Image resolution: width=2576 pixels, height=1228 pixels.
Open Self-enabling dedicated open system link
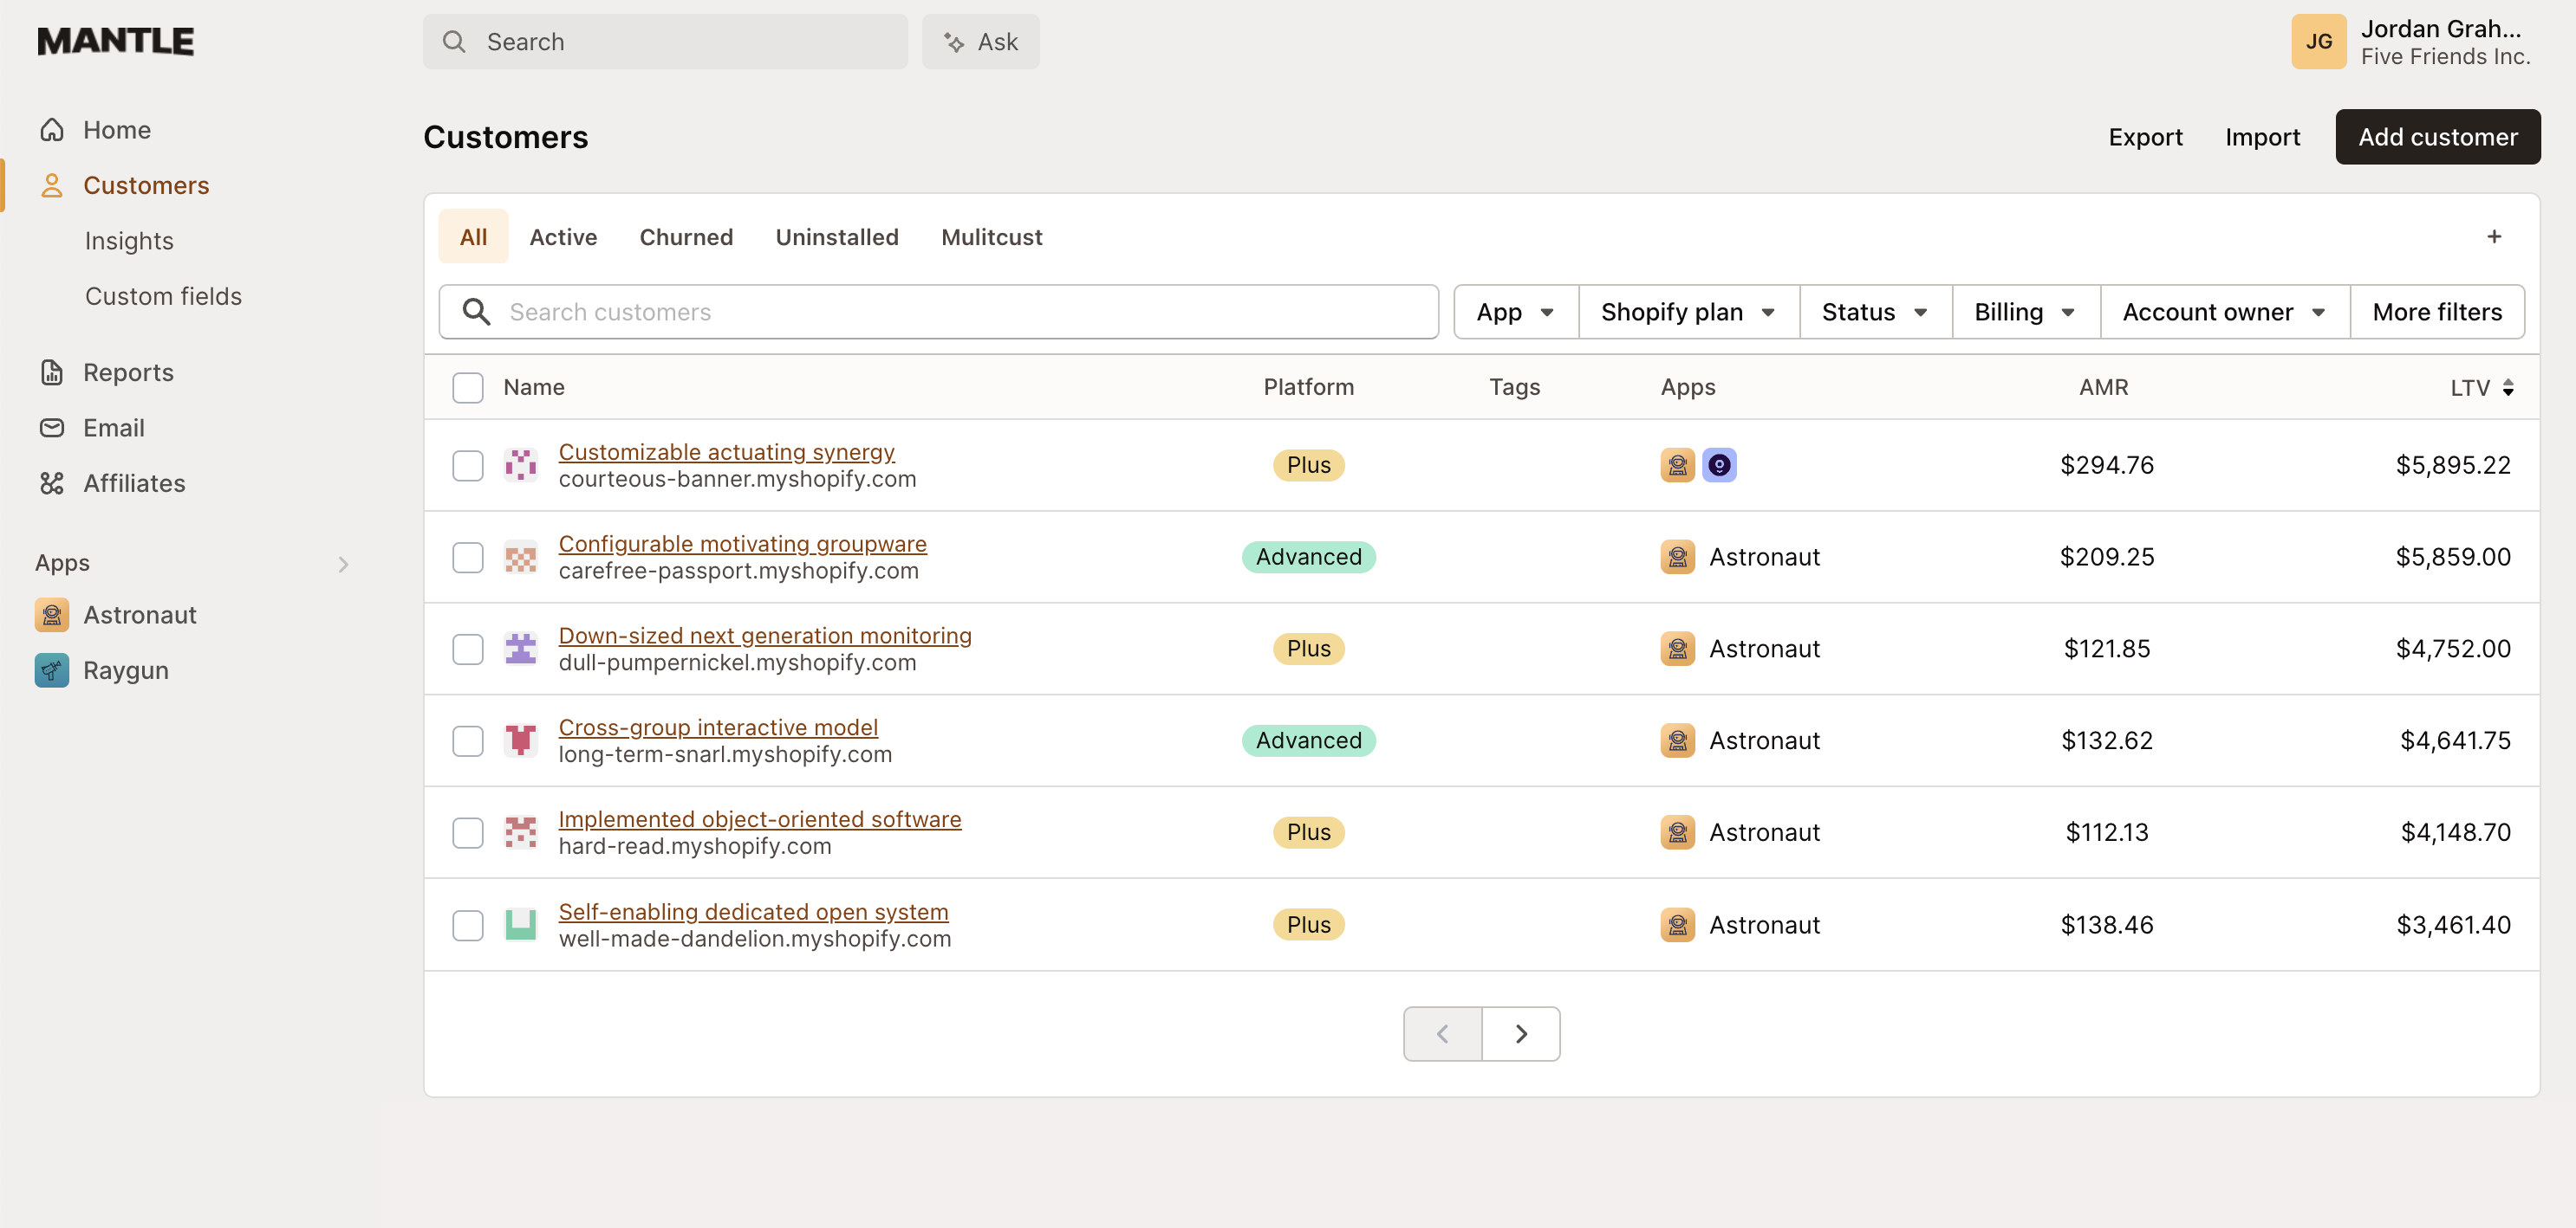point(753,911)
